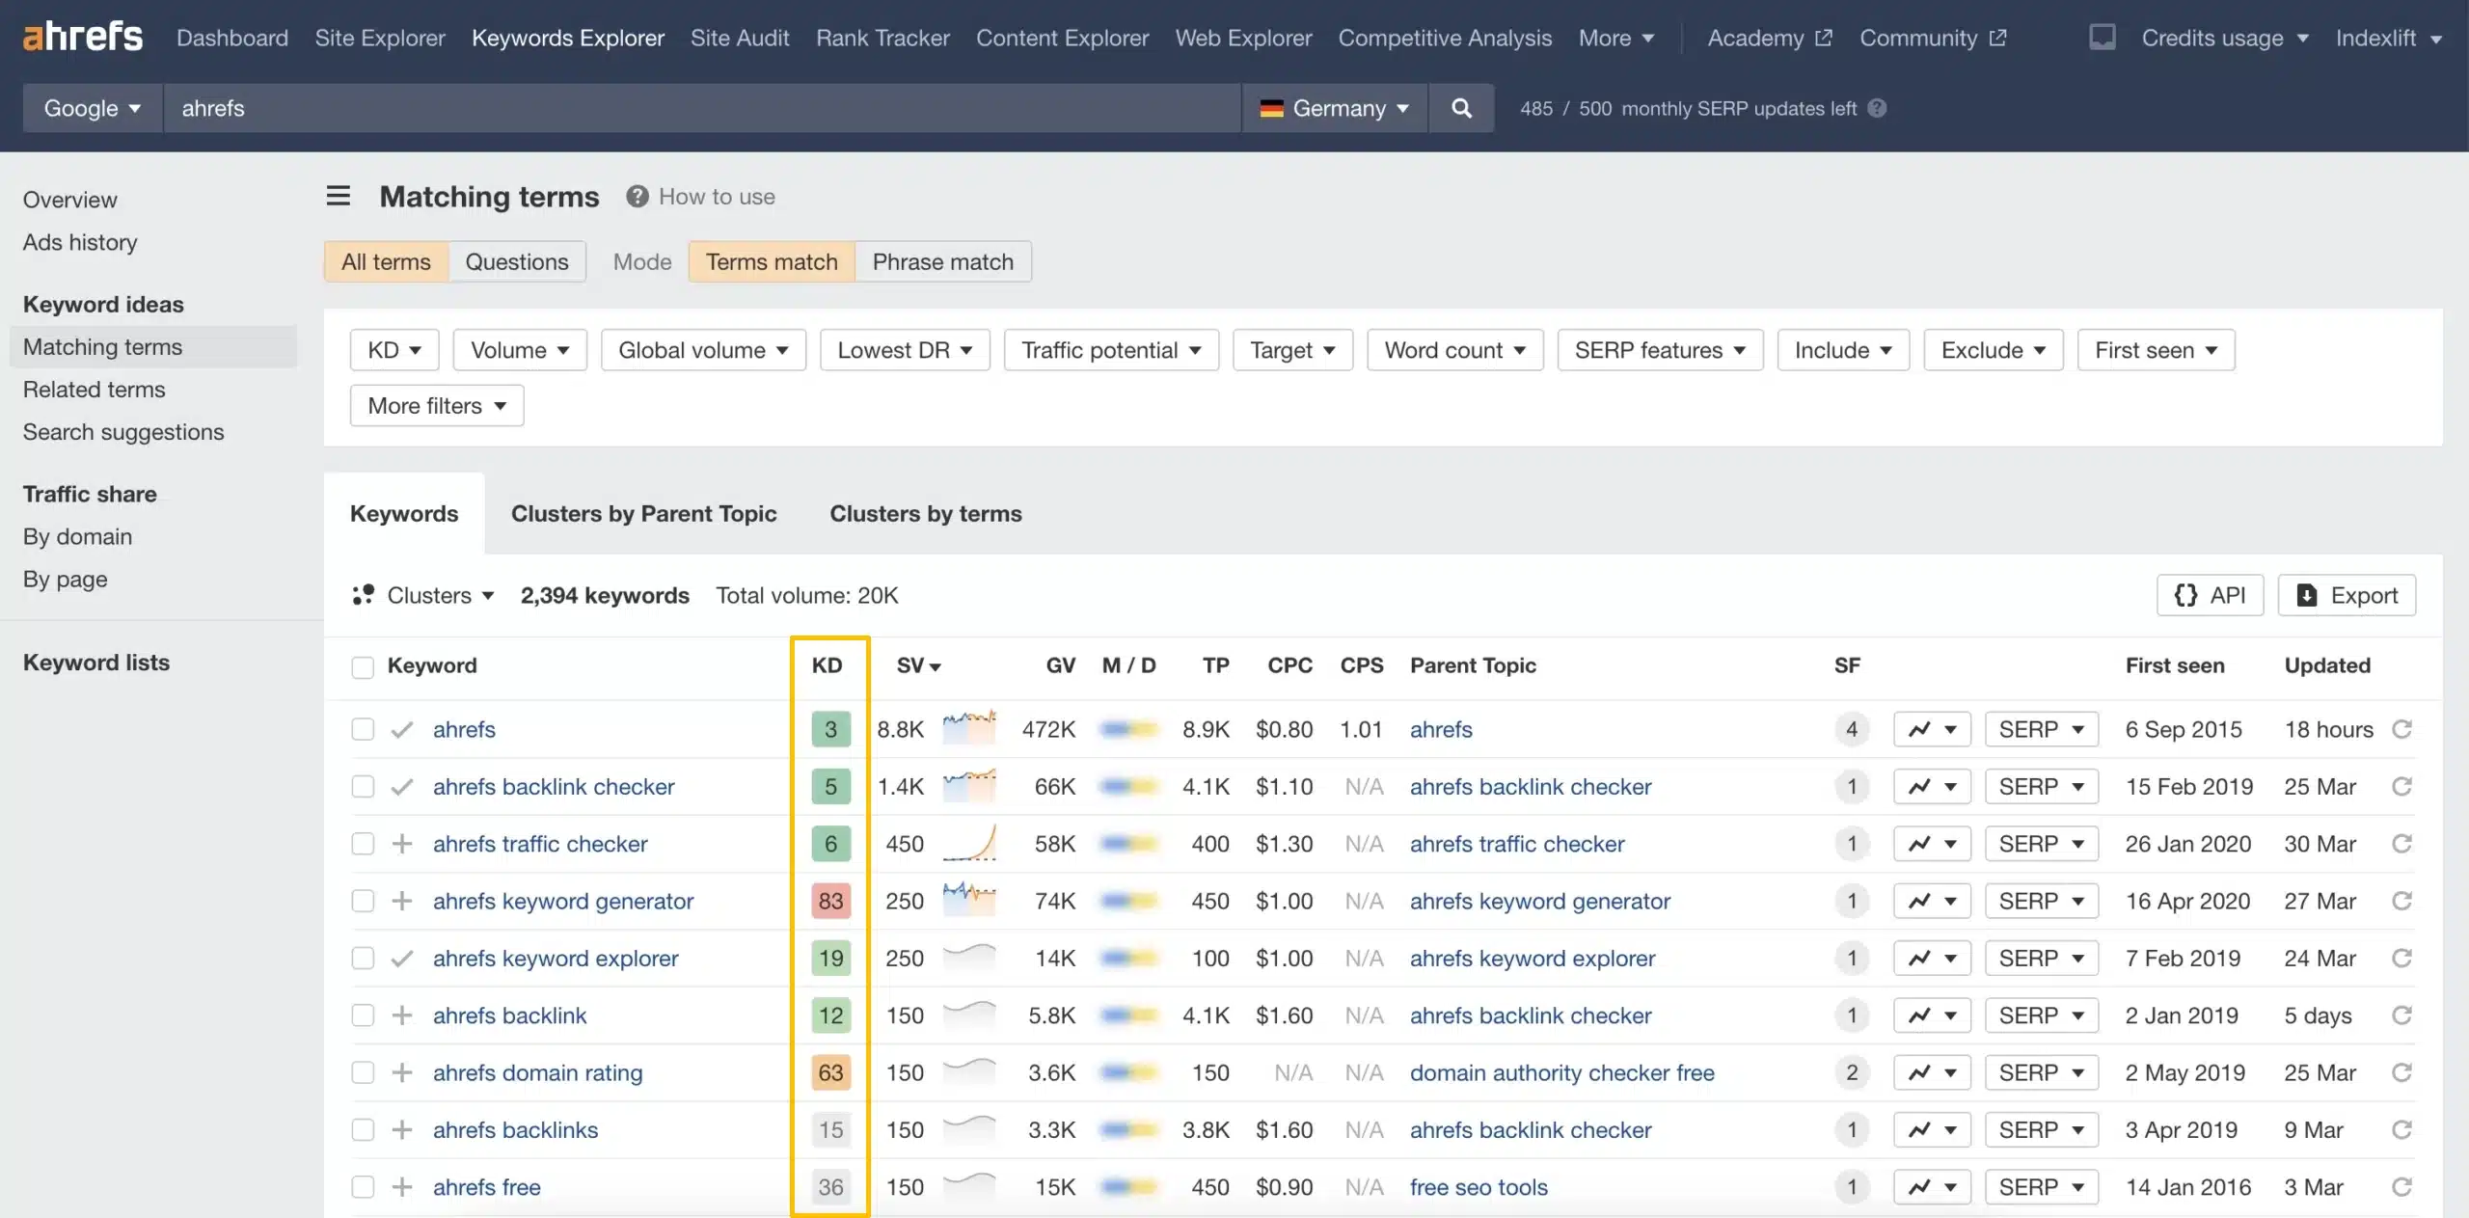
Task: Click checkmark for ahrefs keyword explorer
Action: click(402, 959)
